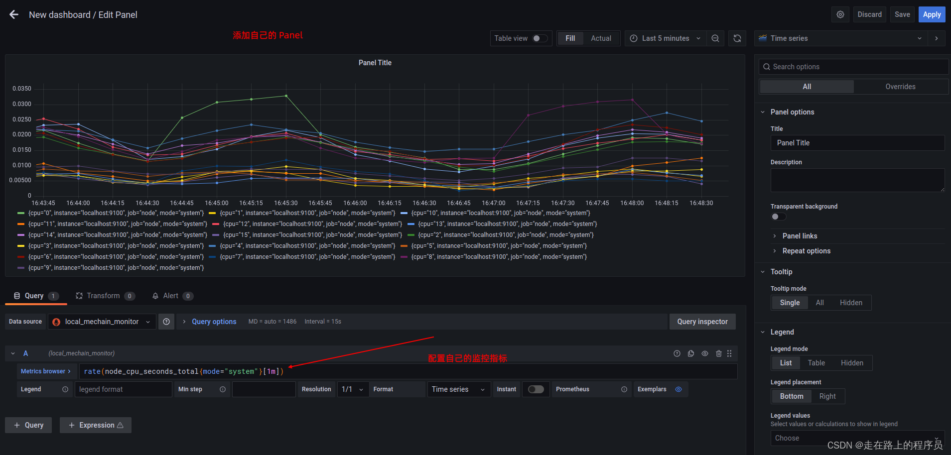Image resolution: width=951 pixels, height=455 pixels.
Task: Duplicate query A using the copy icon
Action: [690, 353]
